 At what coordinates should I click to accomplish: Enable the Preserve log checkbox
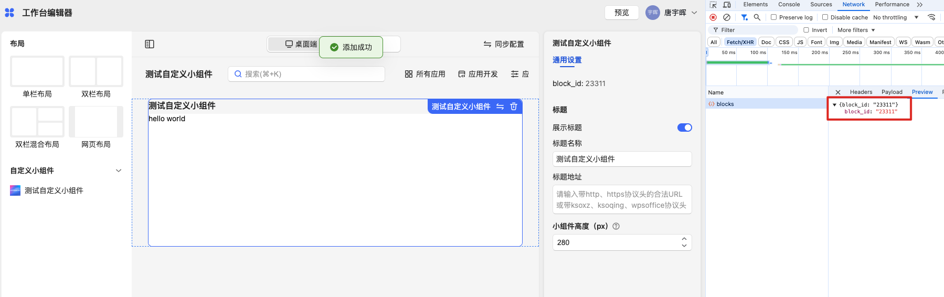point(773,17)
